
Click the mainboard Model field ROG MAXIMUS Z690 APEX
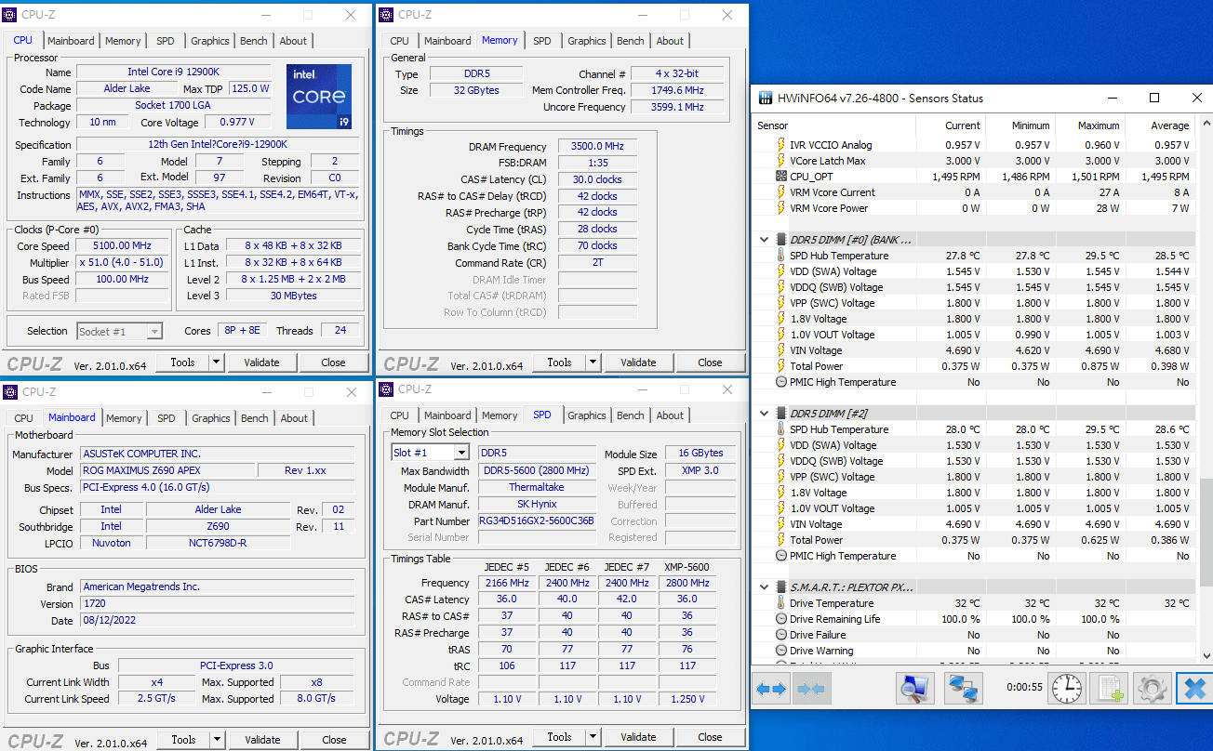166,470
